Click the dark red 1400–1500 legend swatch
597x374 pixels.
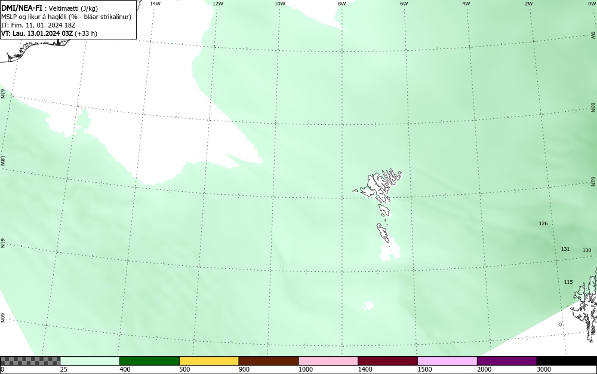(387, 361)
